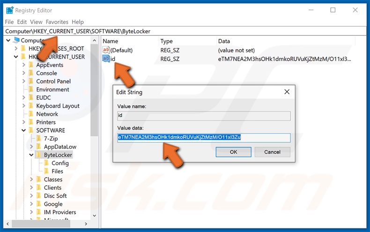Expand the Disc Soft key
The image size is (370, 232).
31,196
